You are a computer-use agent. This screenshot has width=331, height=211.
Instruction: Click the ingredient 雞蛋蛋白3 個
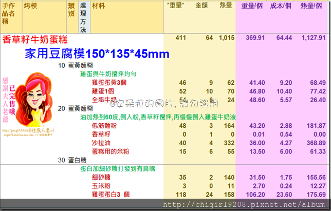point(111,195)
